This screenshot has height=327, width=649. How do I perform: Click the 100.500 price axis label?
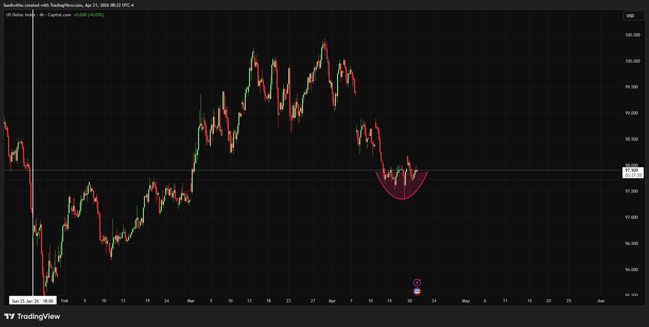pyautogui.click(x=632, y=35)
